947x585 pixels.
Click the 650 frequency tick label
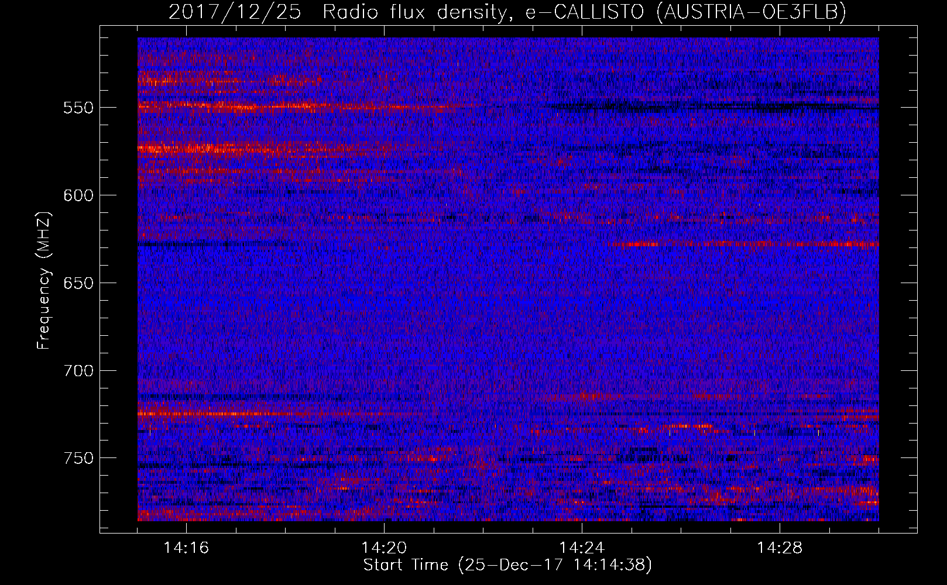click(78, 284)
